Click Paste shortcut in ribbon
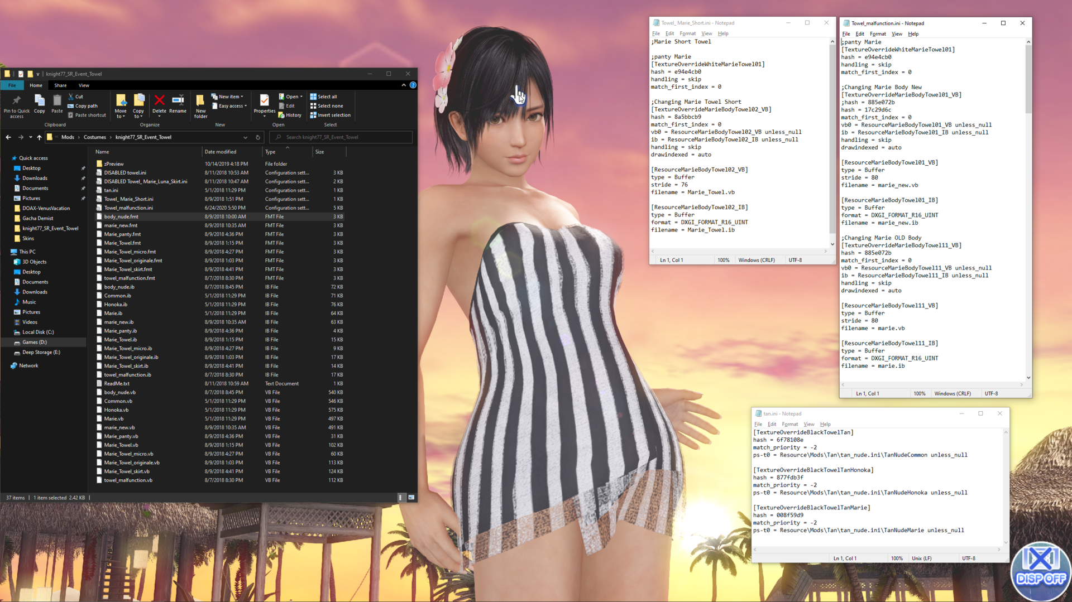1072x602 pixels. 87,115
